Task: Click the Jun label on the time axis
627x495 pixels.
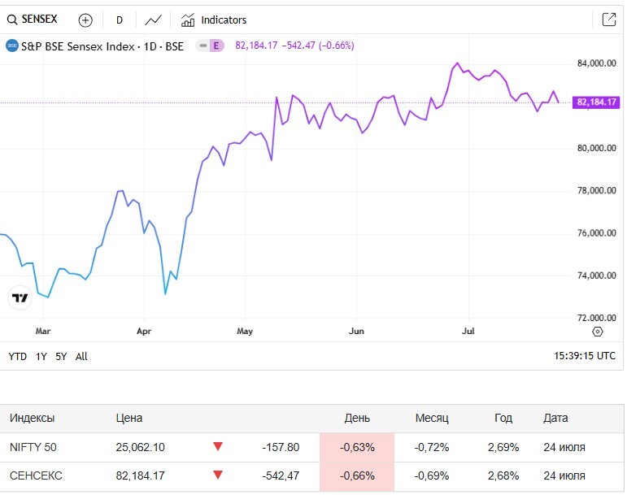Action: (x=356, y=331)
